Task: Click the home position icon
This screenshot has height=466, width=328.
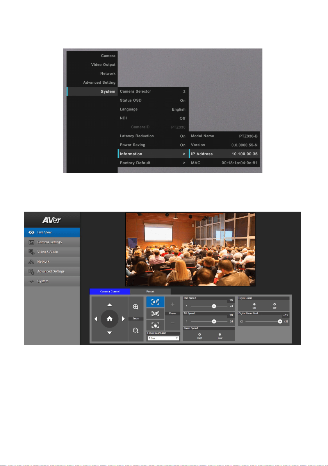Action: click(x=110, y=319)
